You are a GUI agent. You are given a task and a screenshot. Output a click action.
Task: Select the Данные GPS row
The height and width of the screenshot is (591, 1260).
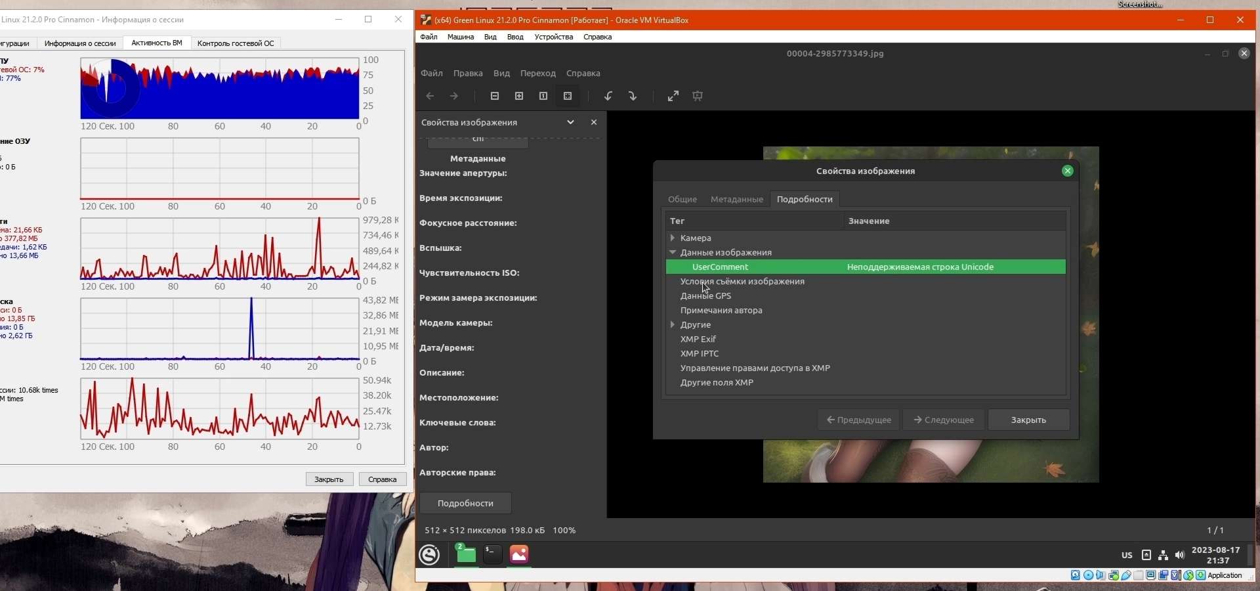point(866,295)
